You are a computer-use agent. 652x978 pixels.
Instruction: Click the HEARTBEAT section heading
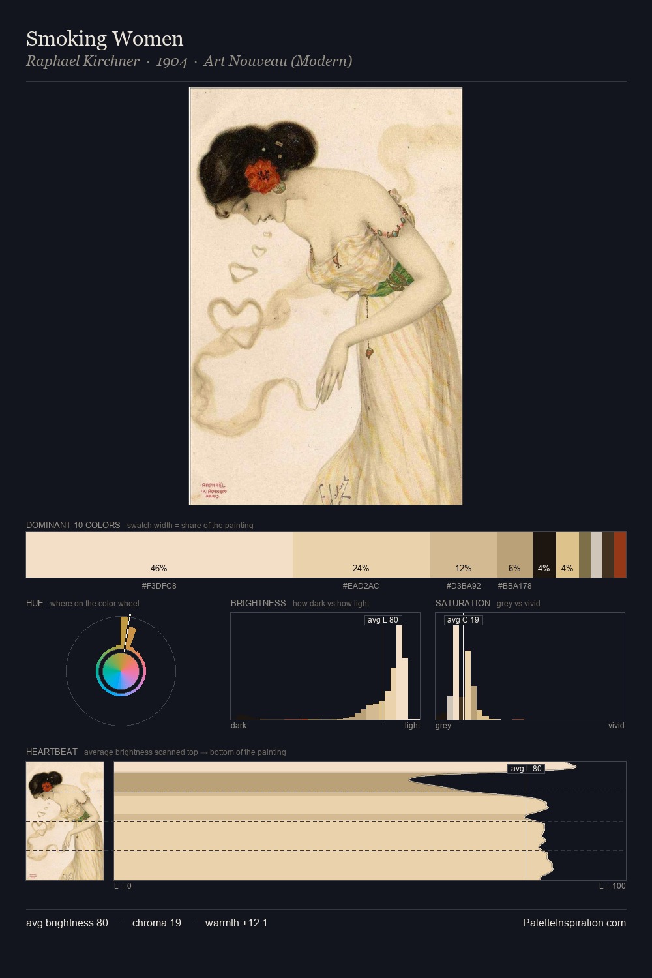(52, 752)
